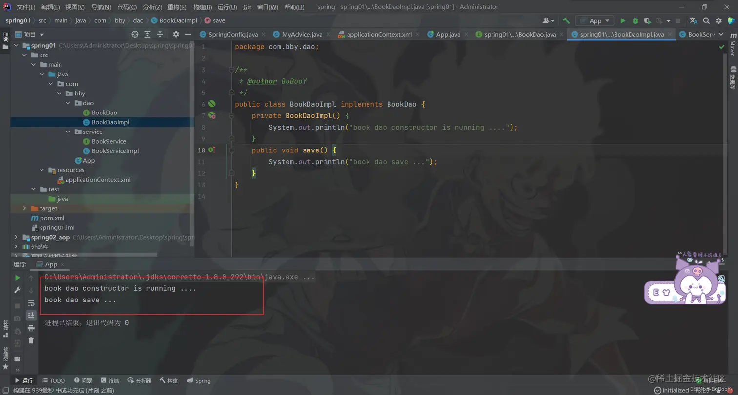This screenshot has height=395, width=738.
Task: Open Favorites star tool window on left edge
Action: pos(5,359)
